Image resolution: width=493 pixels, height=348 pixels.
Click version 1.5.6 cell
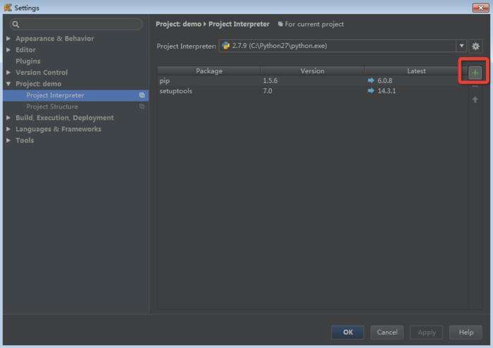[x=270, y=80]
